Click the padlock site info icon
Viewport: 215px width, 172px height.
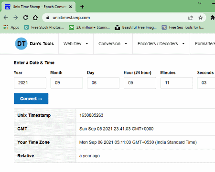(48, 18)
